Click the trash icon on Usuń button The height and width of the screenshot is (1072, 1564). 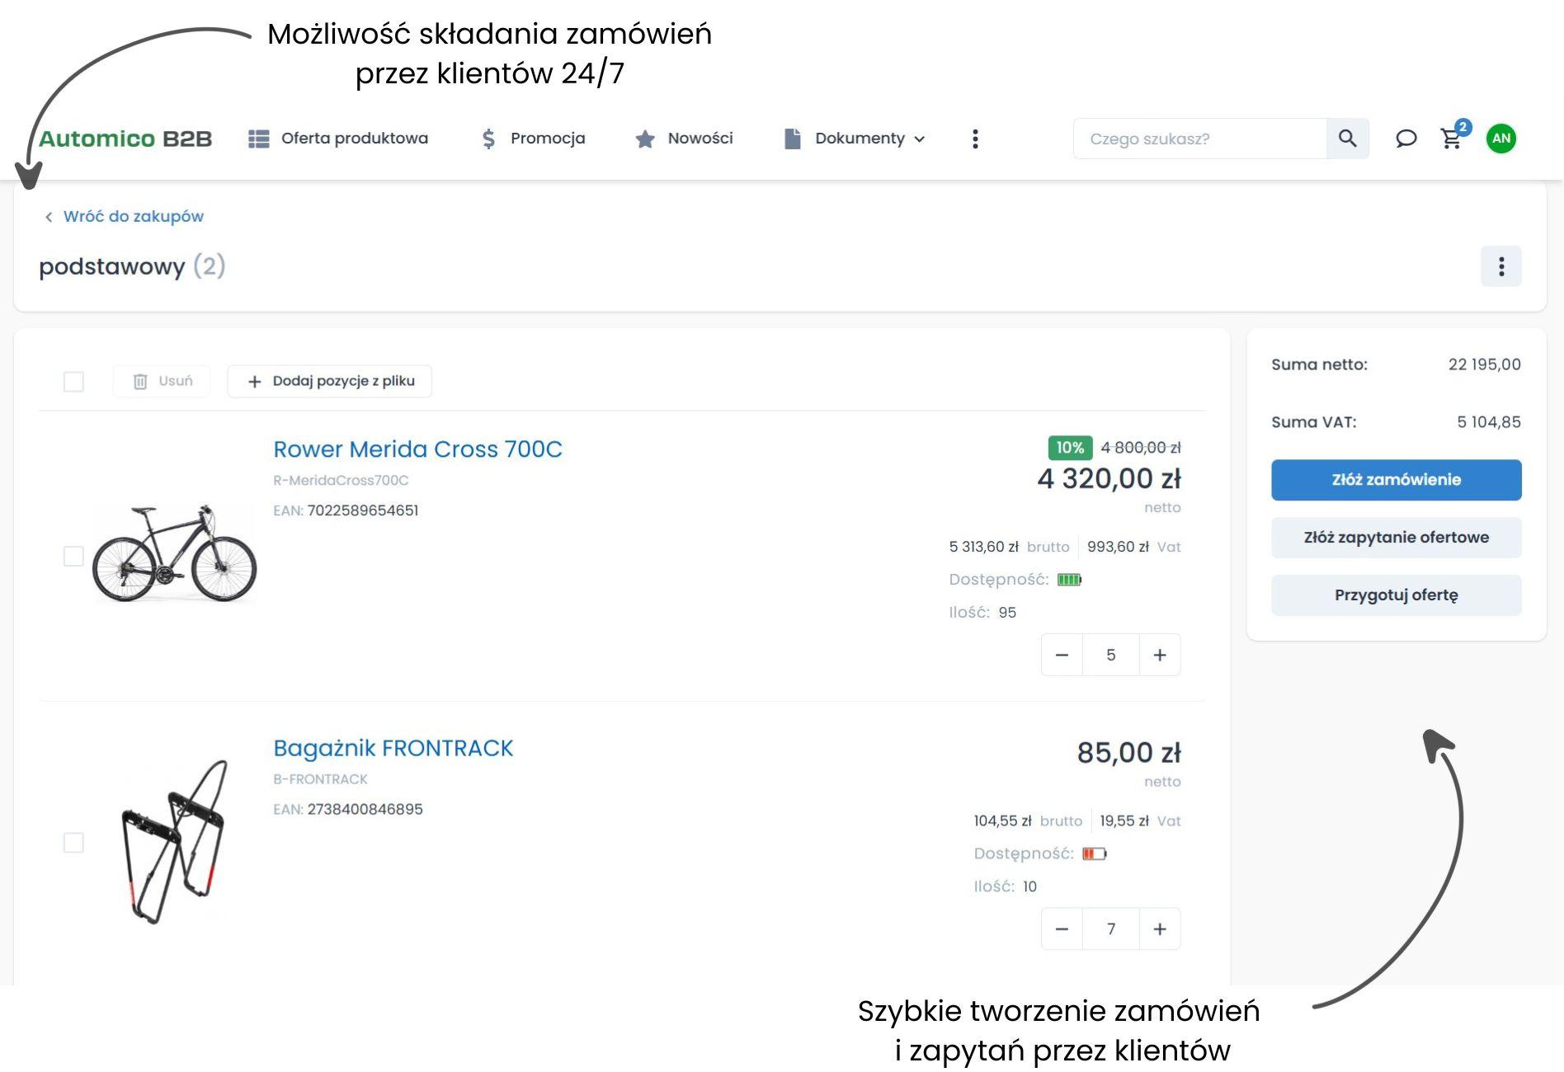pyautogui.click(x=141, y=381)
